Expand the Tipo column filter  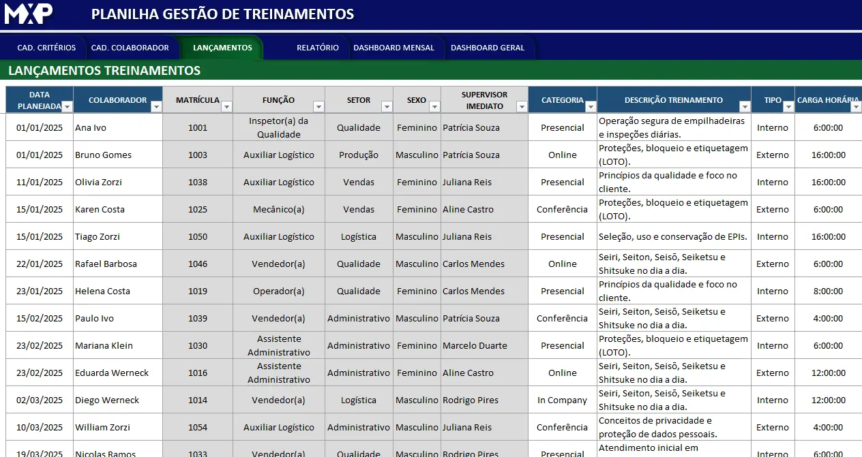click(x=788, y=106)
